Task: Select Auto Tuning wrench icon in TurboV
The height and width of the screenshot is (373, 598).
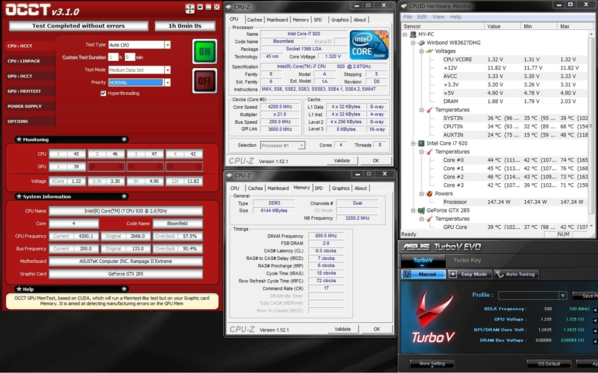Action: [500, 274]
